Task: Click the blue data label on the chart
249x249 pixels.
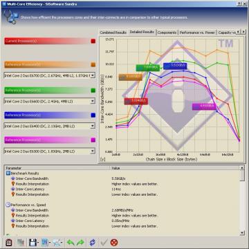Action: click(x=175, y=66)
